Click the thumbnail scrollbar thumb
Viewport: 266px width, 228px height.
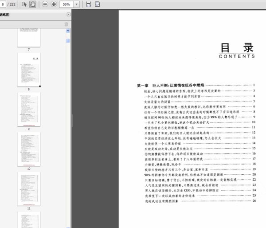[68, 41]
